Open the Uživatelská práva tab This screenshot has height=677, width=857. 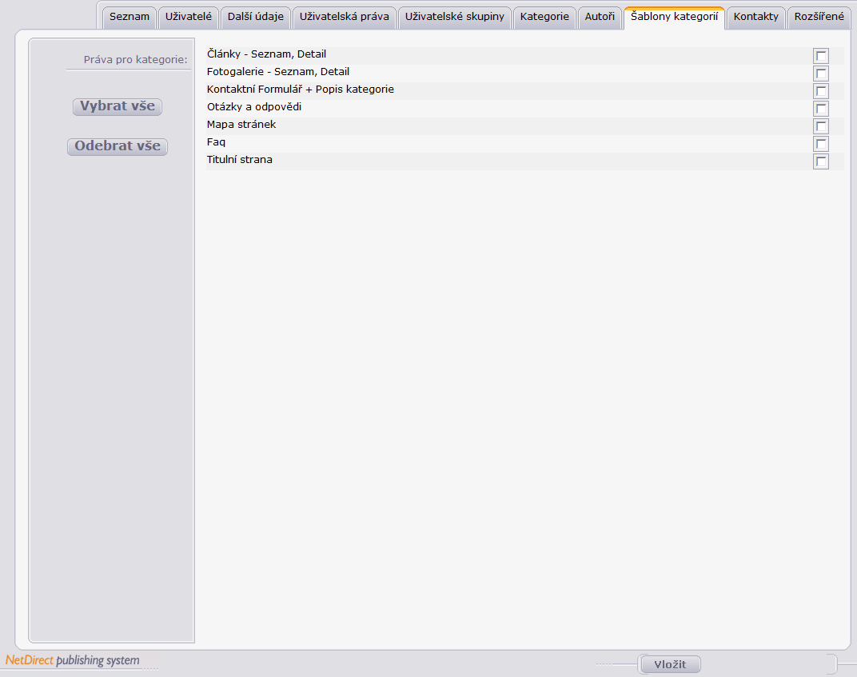tap(345, 17)
